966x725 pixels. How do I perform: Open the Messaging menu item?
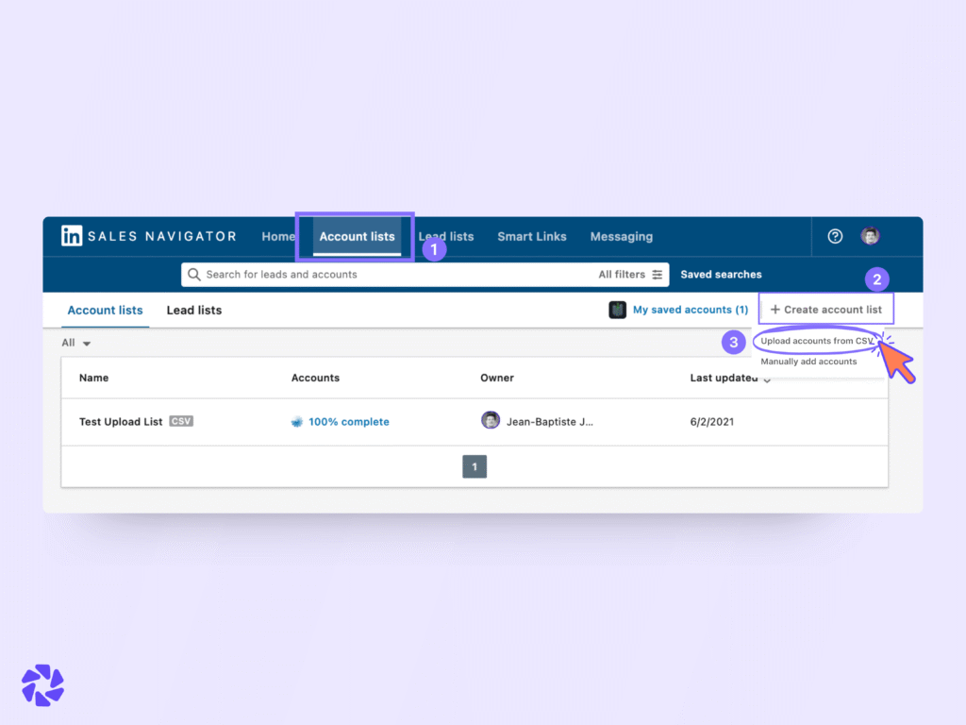coord(621,237)
